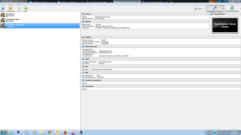Open the General section heading link
Viewport: 241px width, 135px height.
tap(88, 14)
